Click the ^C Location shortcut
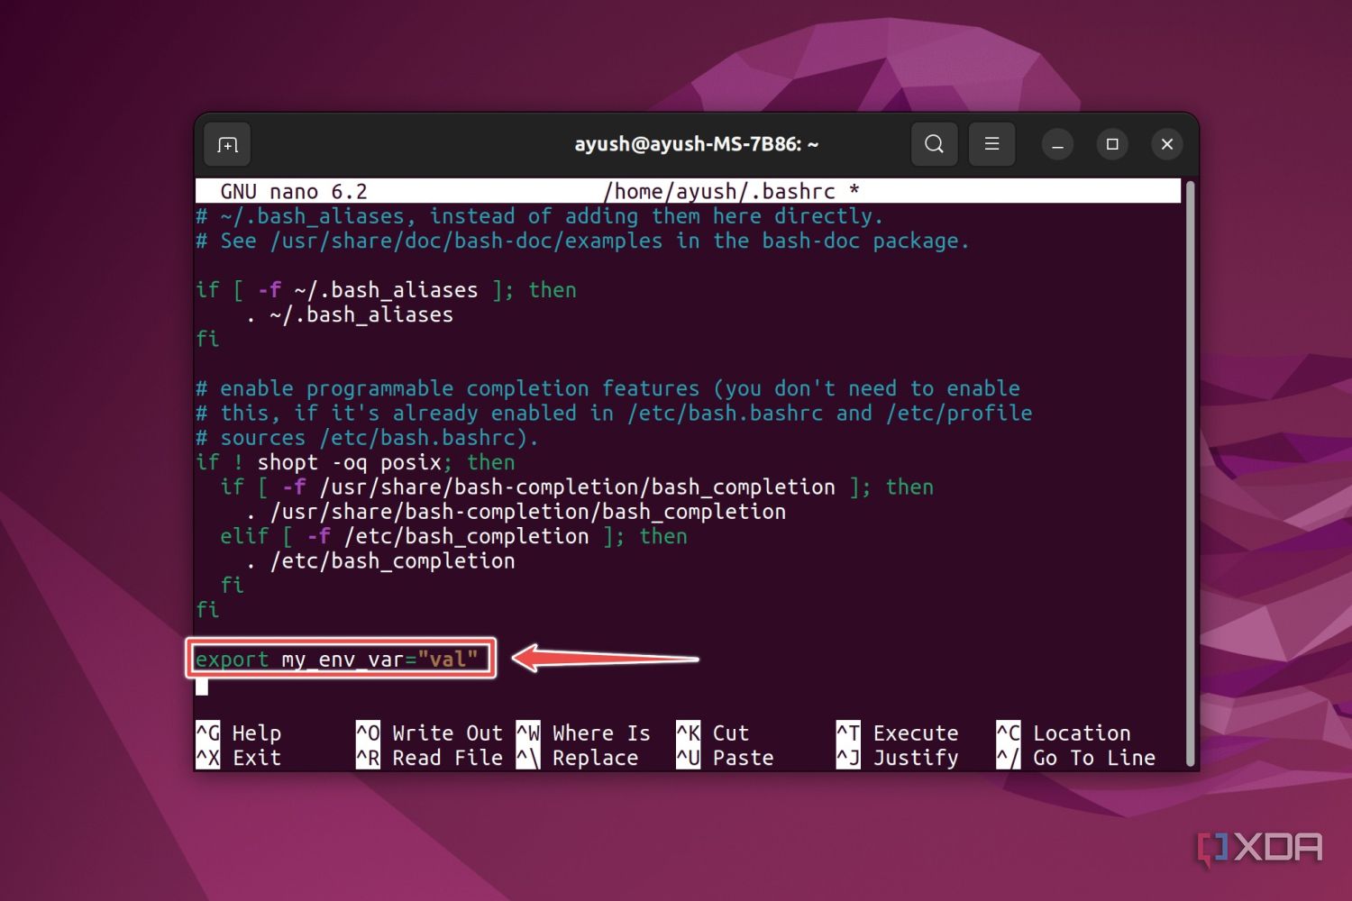This screenshot has width=1352, height=901. tap(1064, 733)
